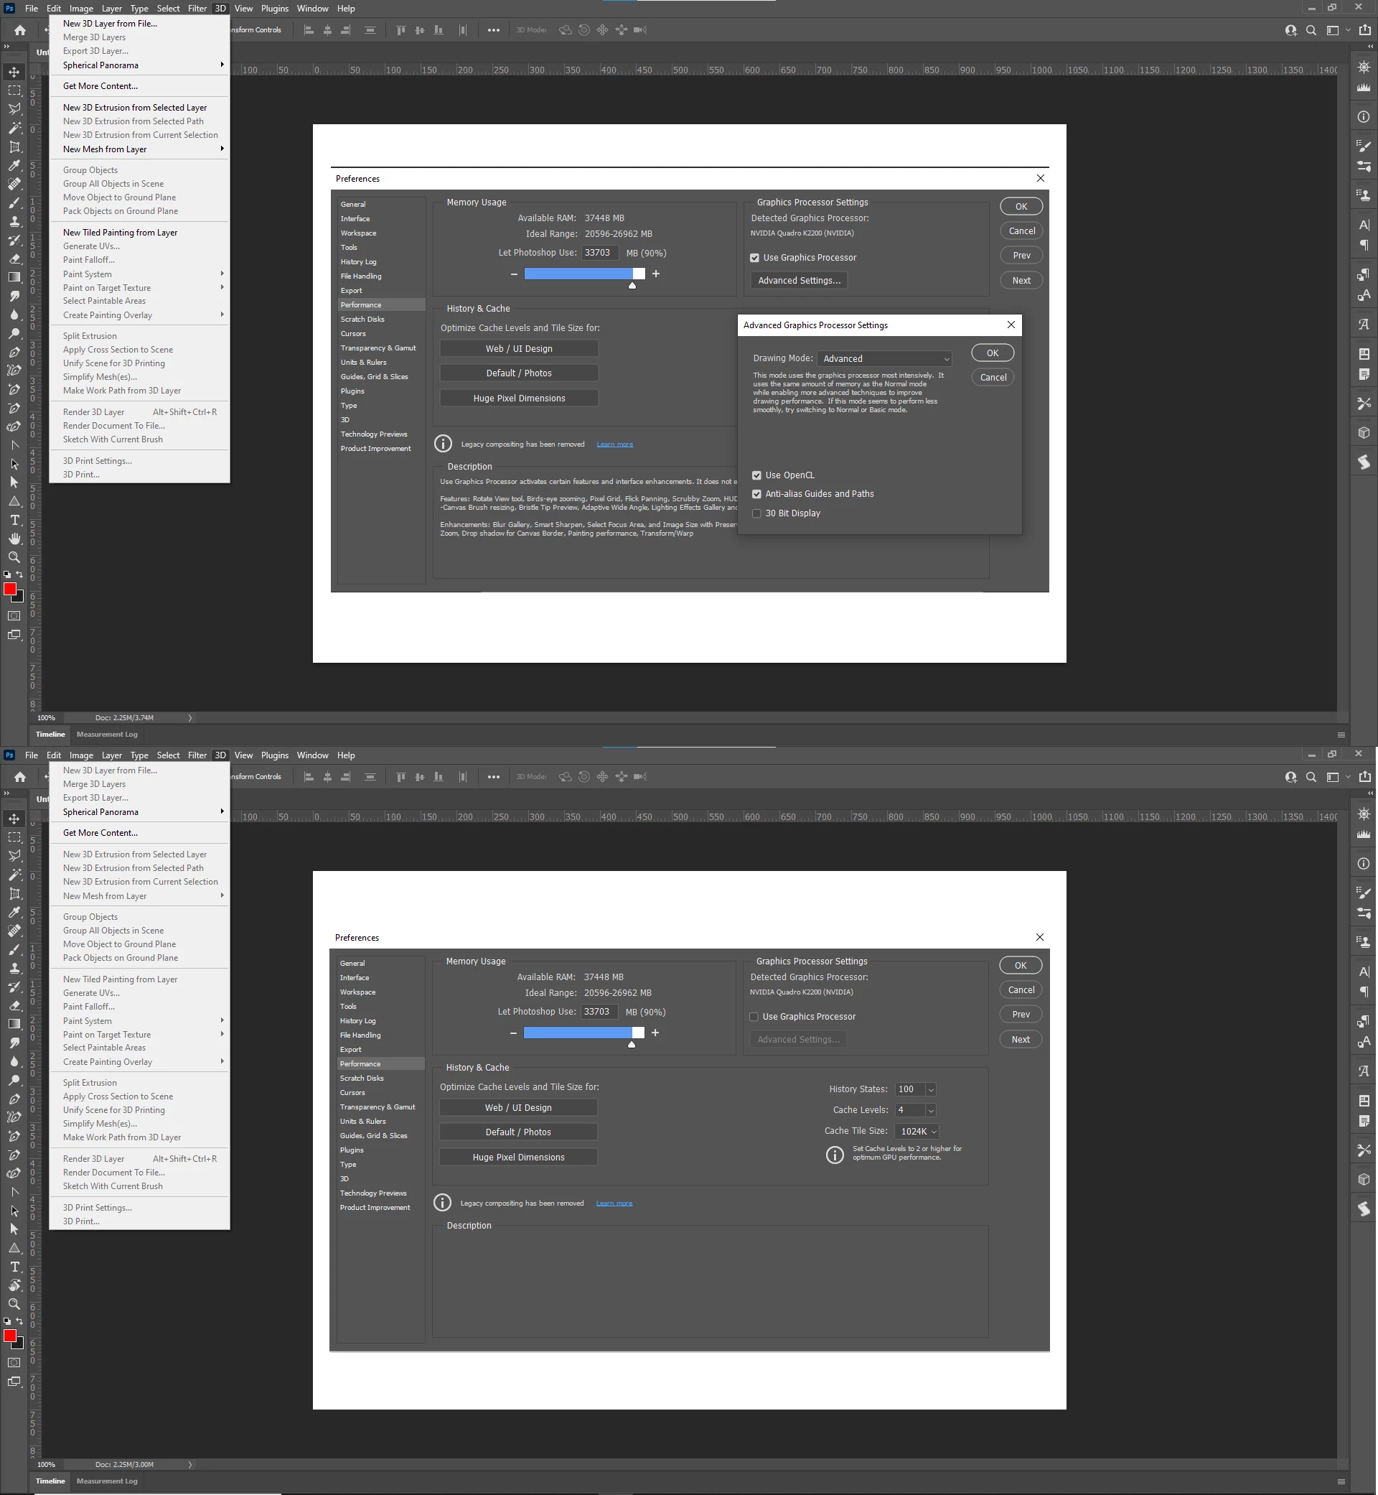Pick the Clone Stamp tool in lower window
1378x1495 pixels.
[14, 969]
